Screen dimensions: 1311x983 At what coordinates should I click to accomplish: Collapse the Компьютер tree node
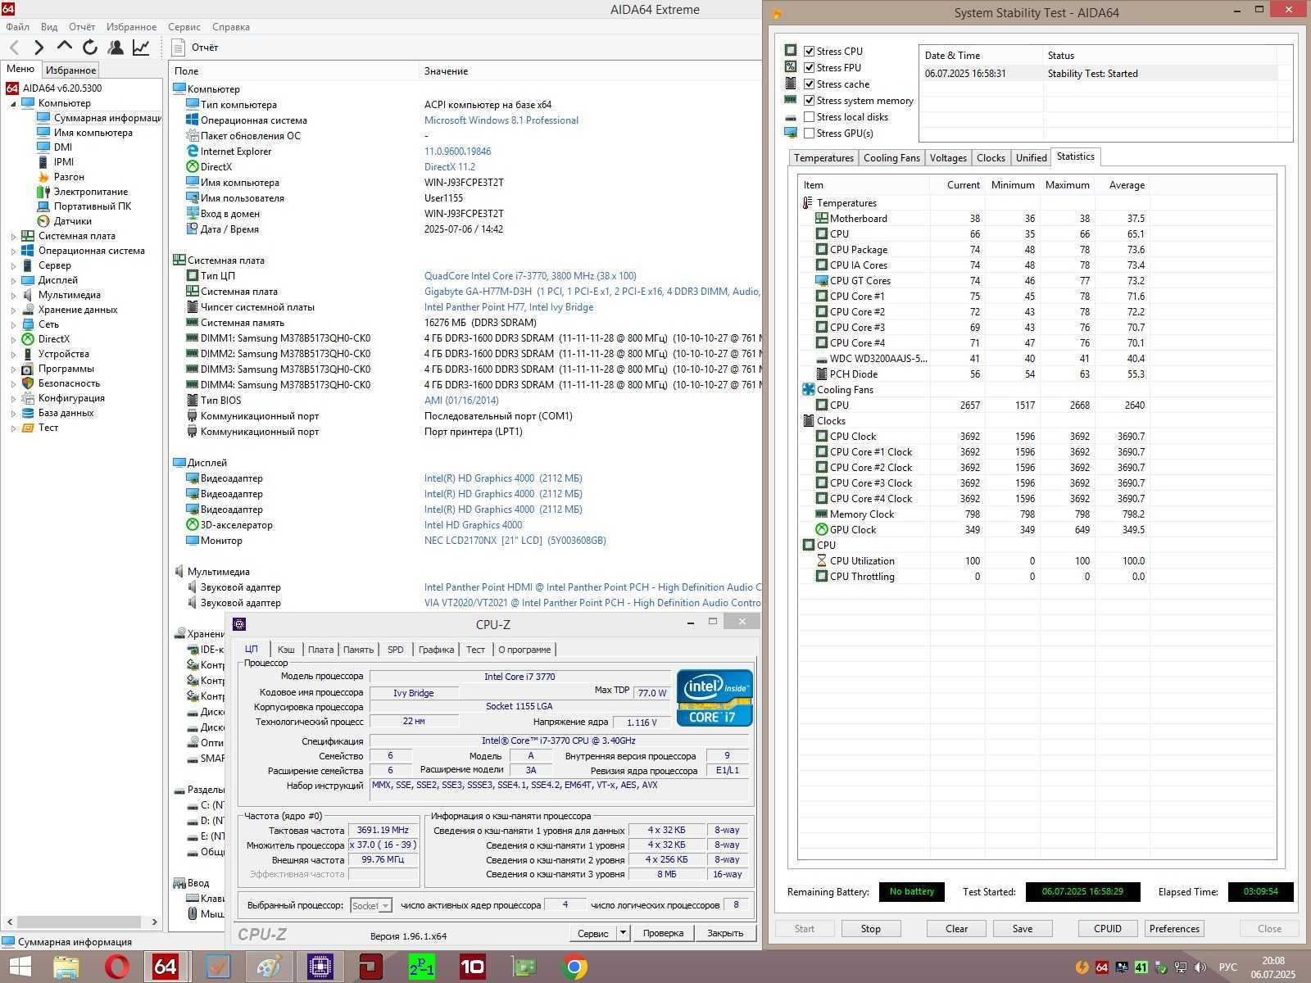[x=13, y=104]
